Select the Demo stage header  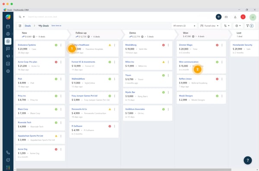pos(149,34)
